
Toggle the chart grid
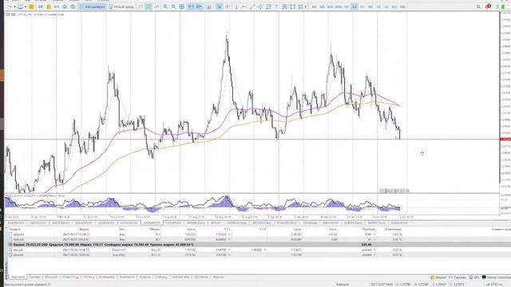[182, 7]
